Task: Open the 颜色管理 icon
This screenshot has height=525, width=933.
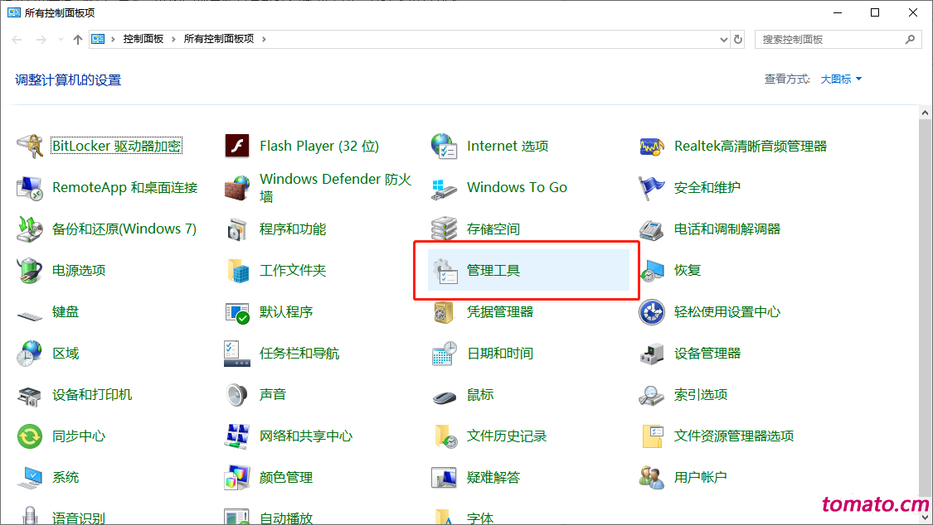Action: tap(237, 478)
